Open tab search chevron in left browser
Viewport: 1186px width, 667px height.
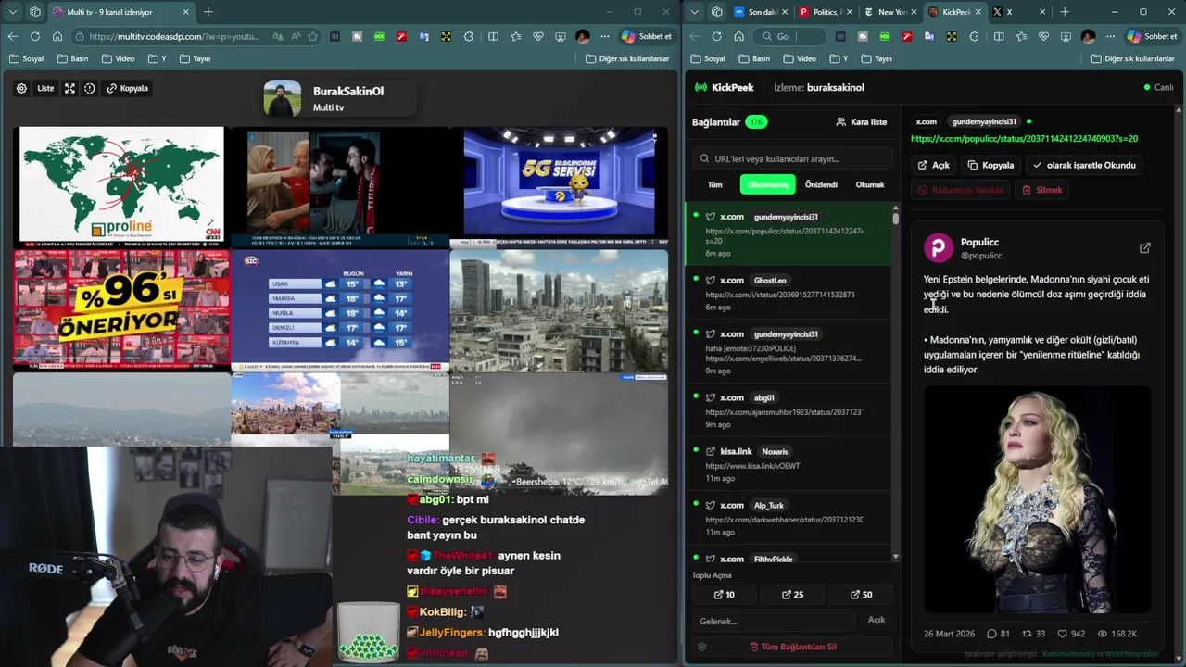click(12, 12)
